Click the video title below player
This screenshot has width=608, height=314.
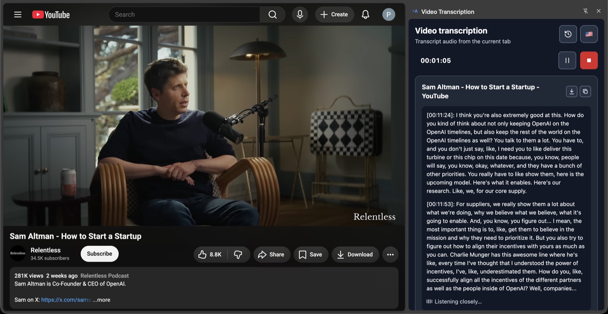(x=76, y=236)
